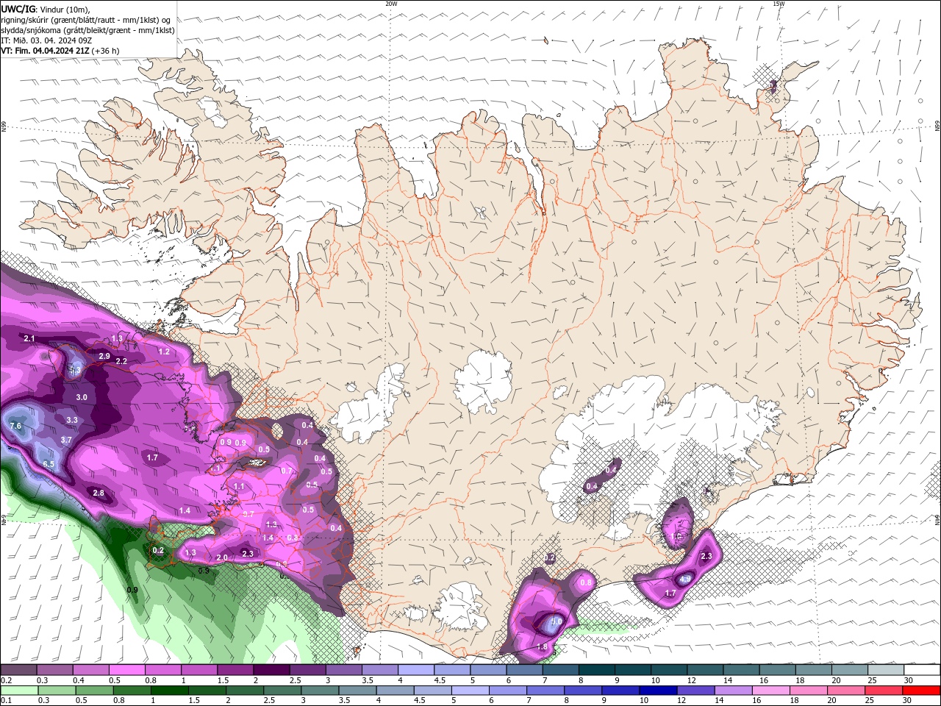The height and width of the screenshot is (706, 941).
Task: Click the pink 0.5 swatch in the upper snow scale
Action: pyautogui.click(x=126, y=670)
